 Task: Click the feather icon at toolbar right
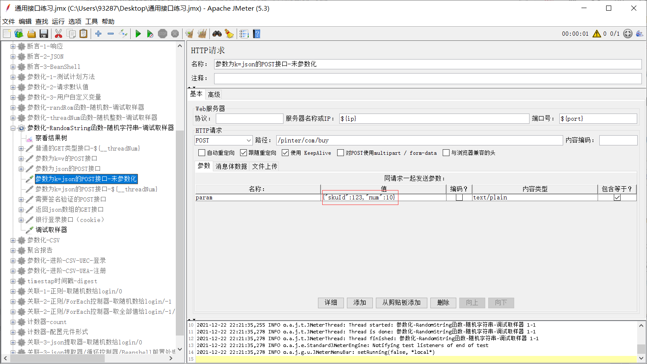[639, 34]
